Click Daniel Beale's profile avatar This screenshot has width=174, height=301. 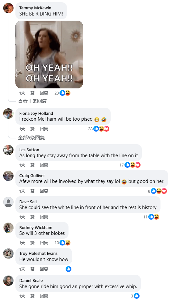pos(8,281)
